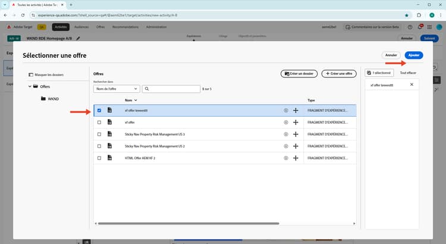Screen dimensions: 446x244
Task: Open the Audiences tab in background
Action: point(81,27)
